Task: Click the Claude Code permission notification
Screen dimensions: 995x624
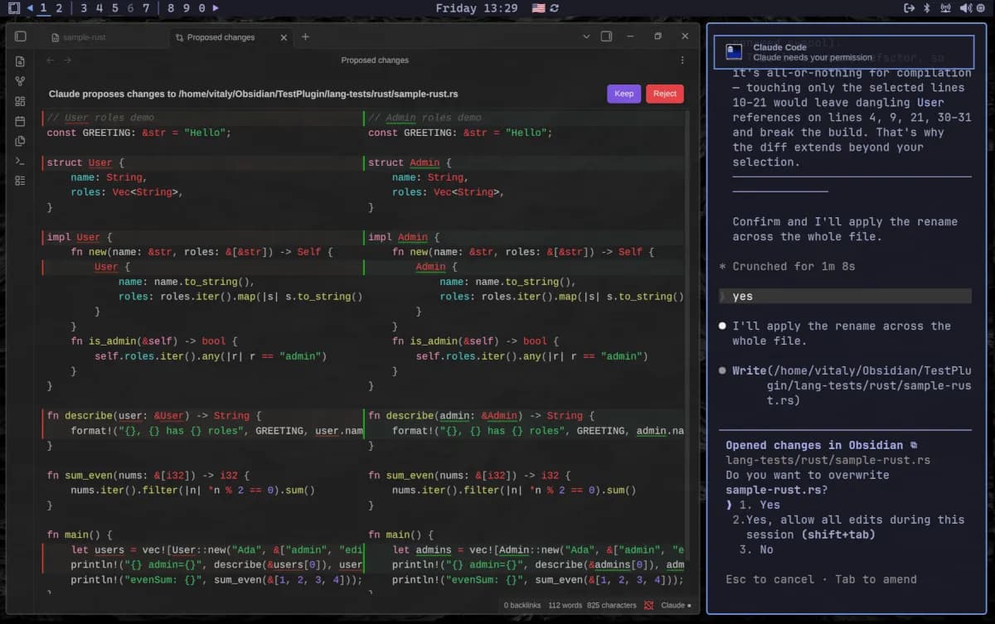Action: pyautogui.click(x=844, y=52)
